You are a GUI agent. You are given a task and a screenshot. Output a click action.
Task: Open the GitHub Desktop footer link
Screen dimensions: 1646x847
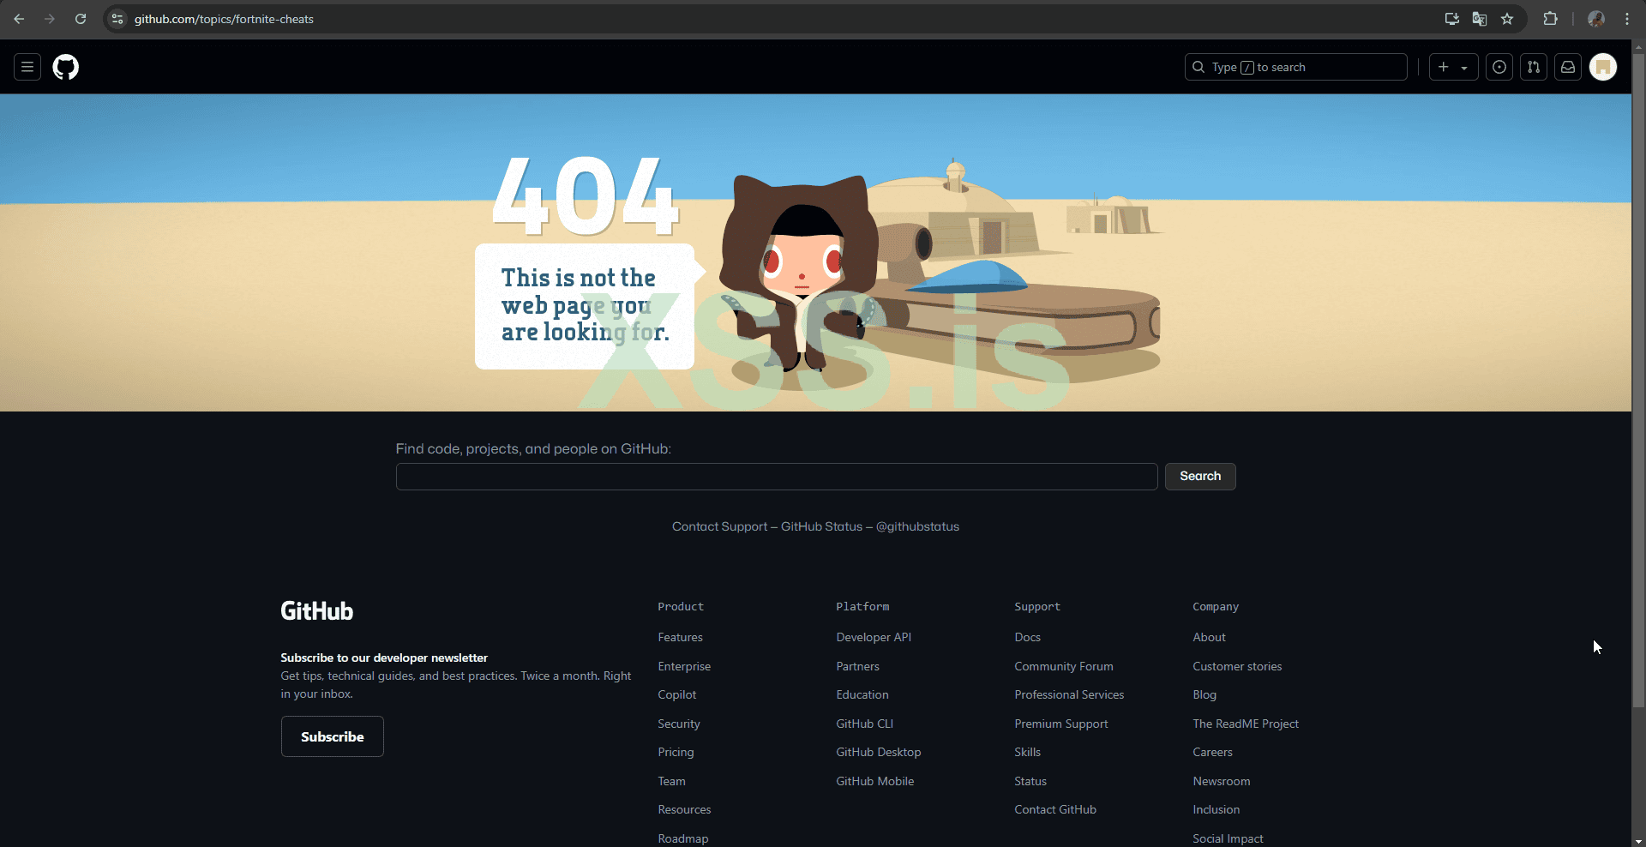coord(879,752)
